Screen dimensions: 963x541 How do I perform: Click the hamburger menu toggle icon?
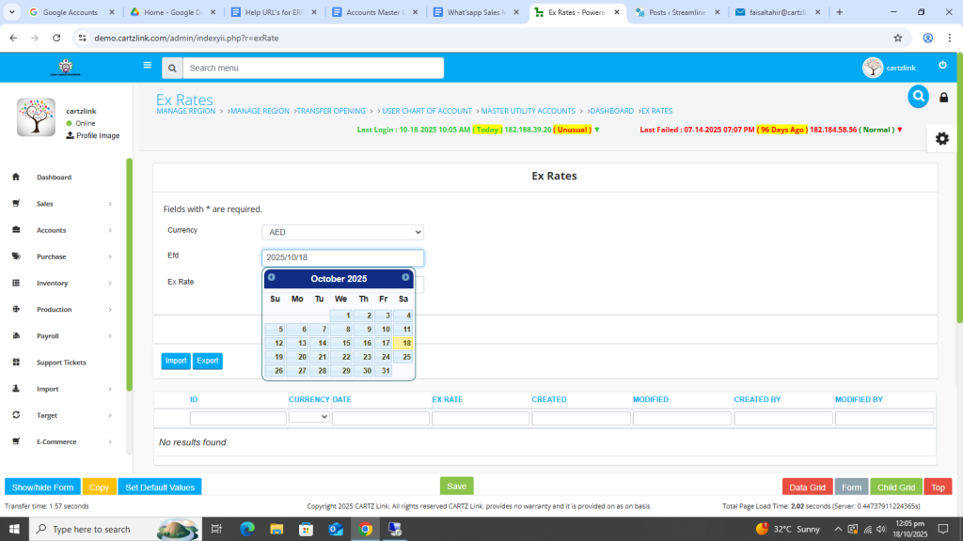[x=147, y=66]
